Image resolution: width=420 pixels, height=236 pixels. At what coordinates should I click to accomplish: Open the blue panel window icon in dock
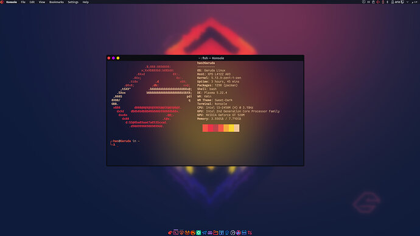click(x=244, y=233)
